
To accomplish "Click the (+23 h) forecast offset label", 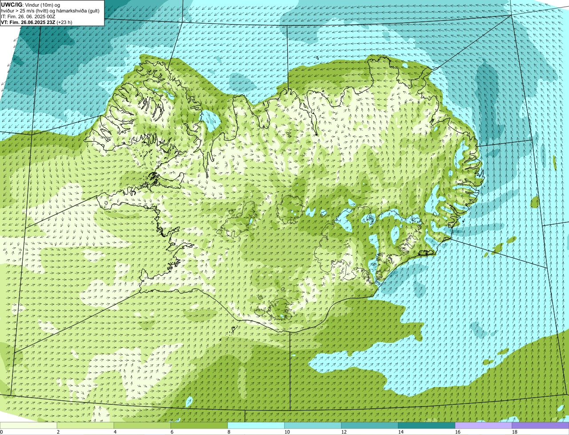I will 64,22.
